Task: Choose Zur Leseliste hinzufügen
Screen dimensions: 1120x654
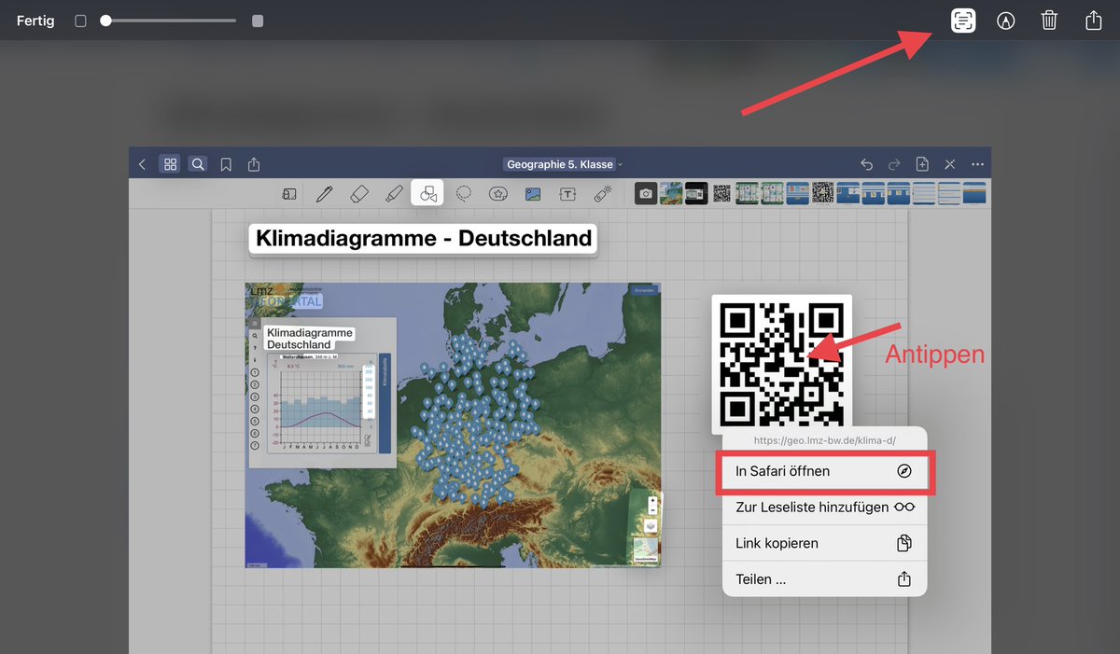Action: (x=825, y=507)
